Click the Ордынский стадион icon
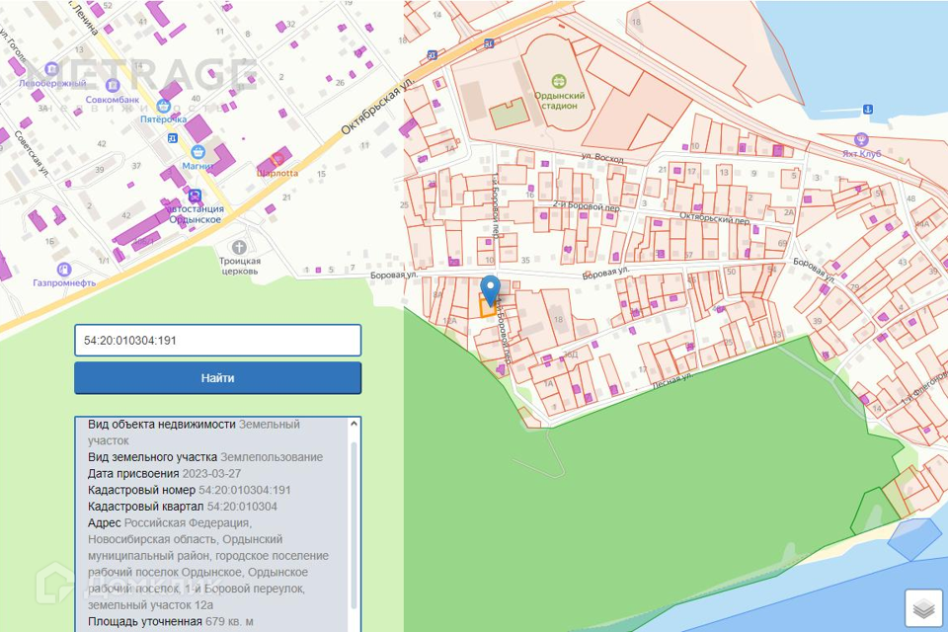948x632 pixels. tap(559, 81)
